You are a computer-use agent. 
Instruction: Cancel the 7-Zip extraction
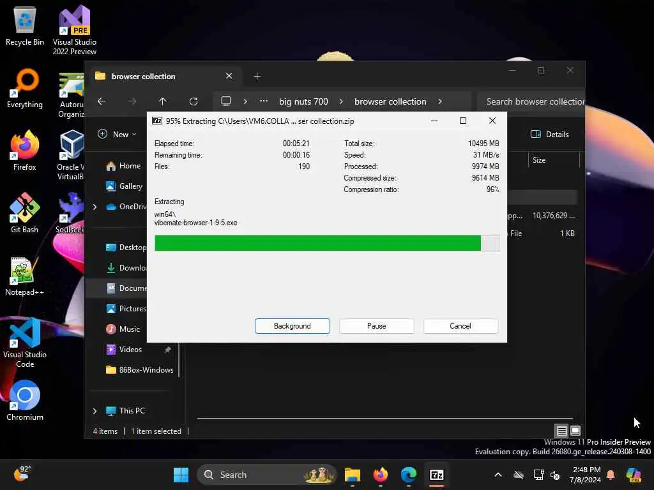click(x=460, y=326)
